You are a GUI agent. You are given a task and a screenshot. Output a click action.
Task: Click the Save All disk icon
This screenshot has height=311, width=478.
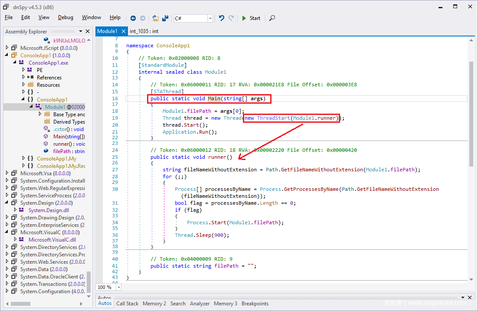pyautogui.click(x=165, y=18)
